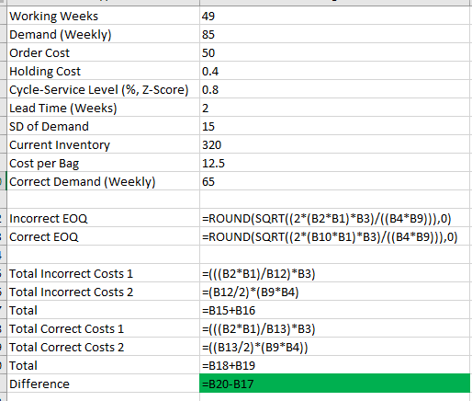Click the 'SD of Demand' label cell

click(103, 126)
